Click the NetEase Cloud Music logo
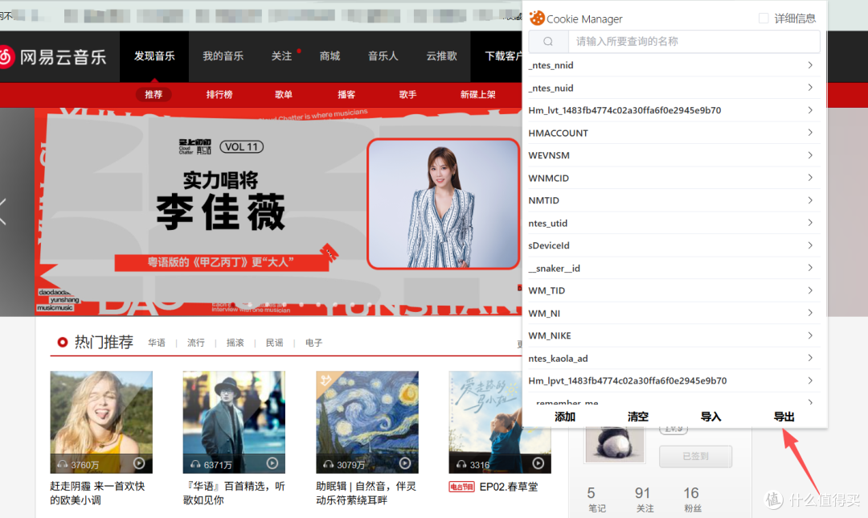The image size is (868, 518). [53, 56]
